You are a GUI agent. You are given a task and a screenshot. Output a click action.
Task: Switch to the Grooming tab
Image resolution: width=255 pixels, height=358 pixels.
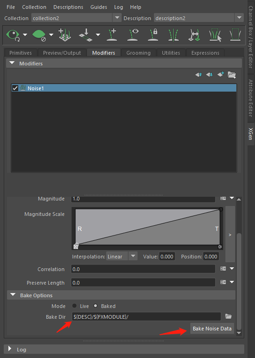click(x=138, y=53)
